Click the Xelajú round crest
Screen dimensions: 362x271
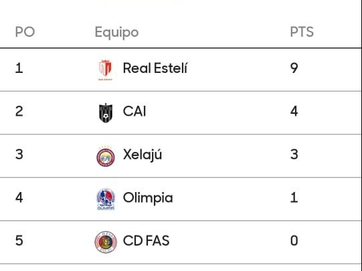coord(106,157)
